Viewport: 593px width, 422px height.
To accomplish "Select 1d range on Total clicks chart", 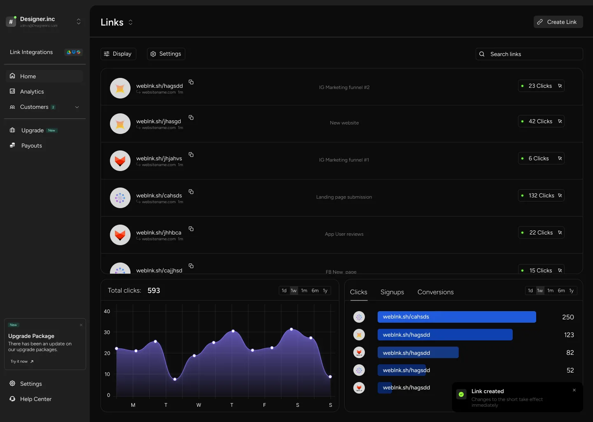I will point(284,291).
